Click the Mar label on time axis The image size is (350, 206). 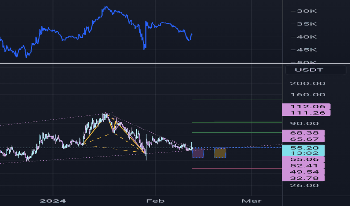coord(251,201)
